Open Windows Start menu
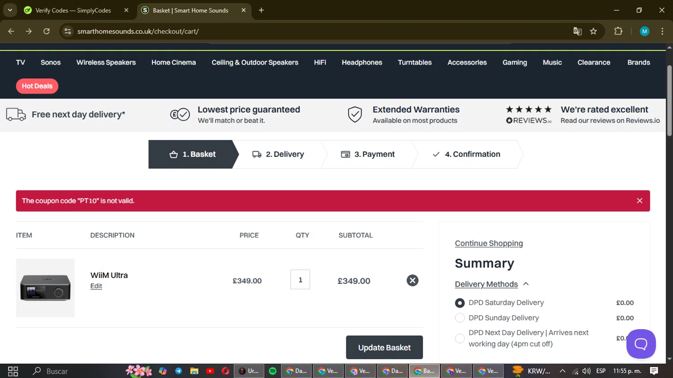The height and width of the screenshot is (378, 673). [x=13, y=371]
